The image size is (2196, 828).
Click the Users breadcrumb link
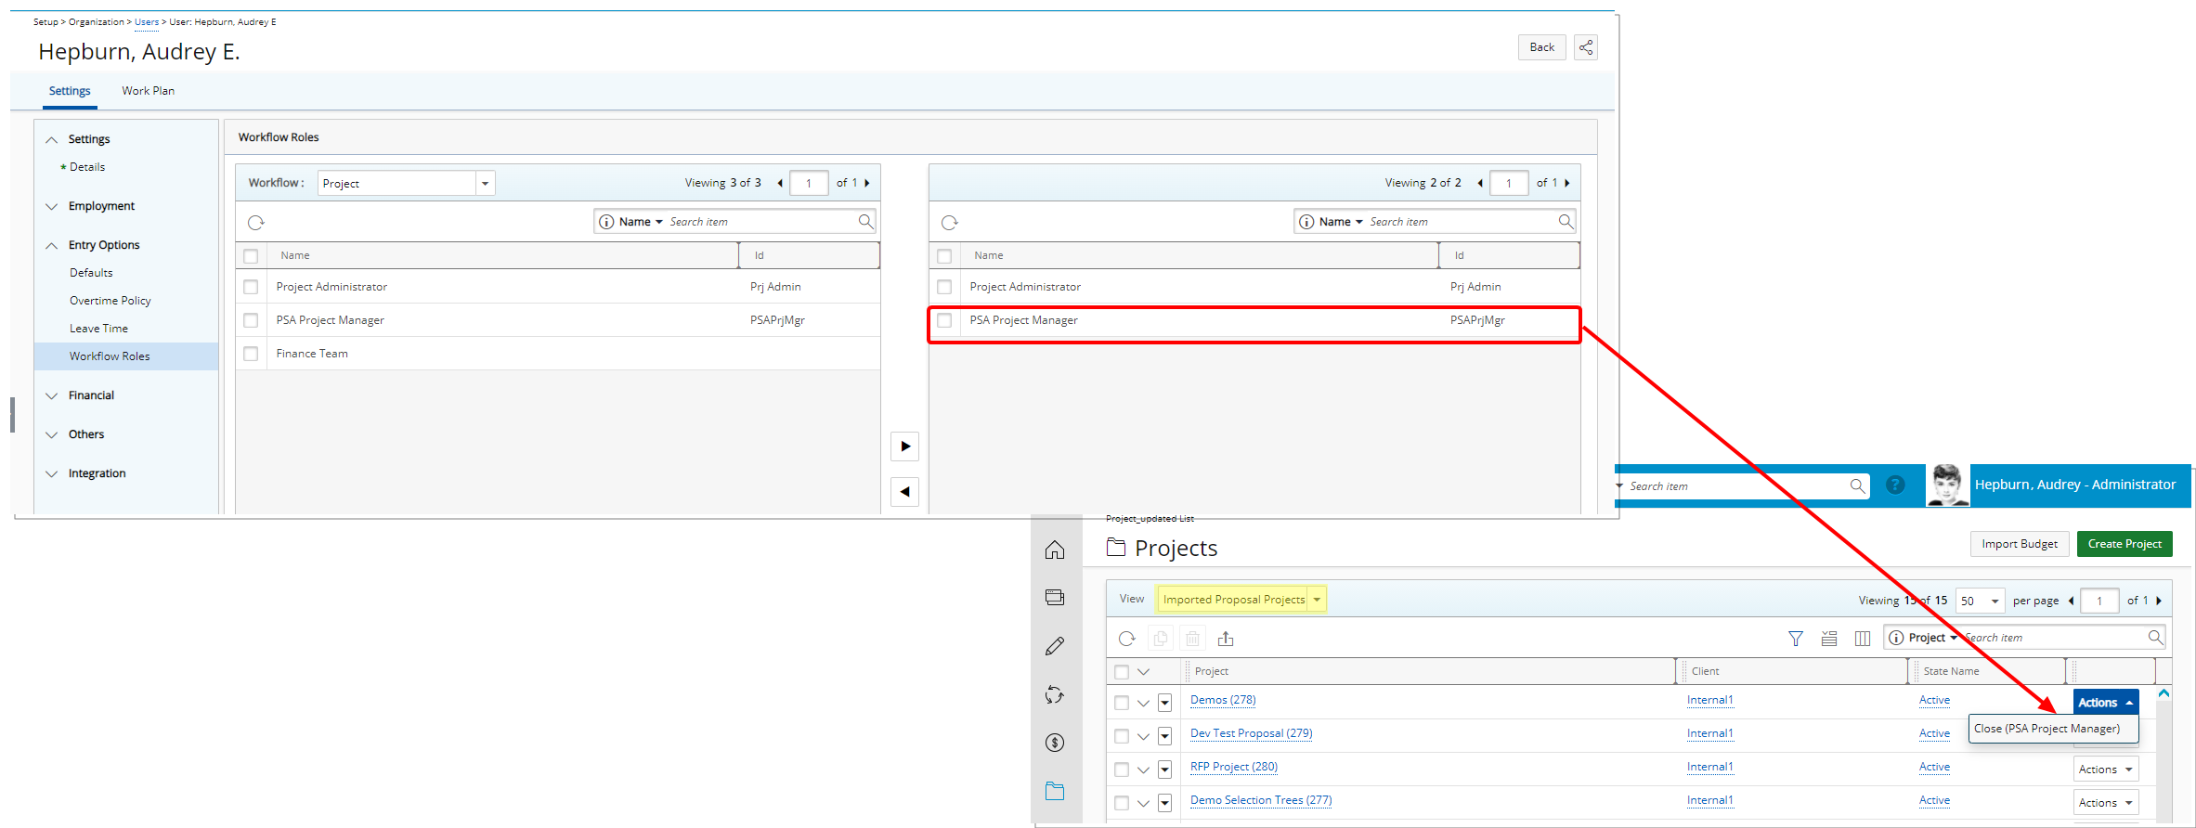pos(147,22)
